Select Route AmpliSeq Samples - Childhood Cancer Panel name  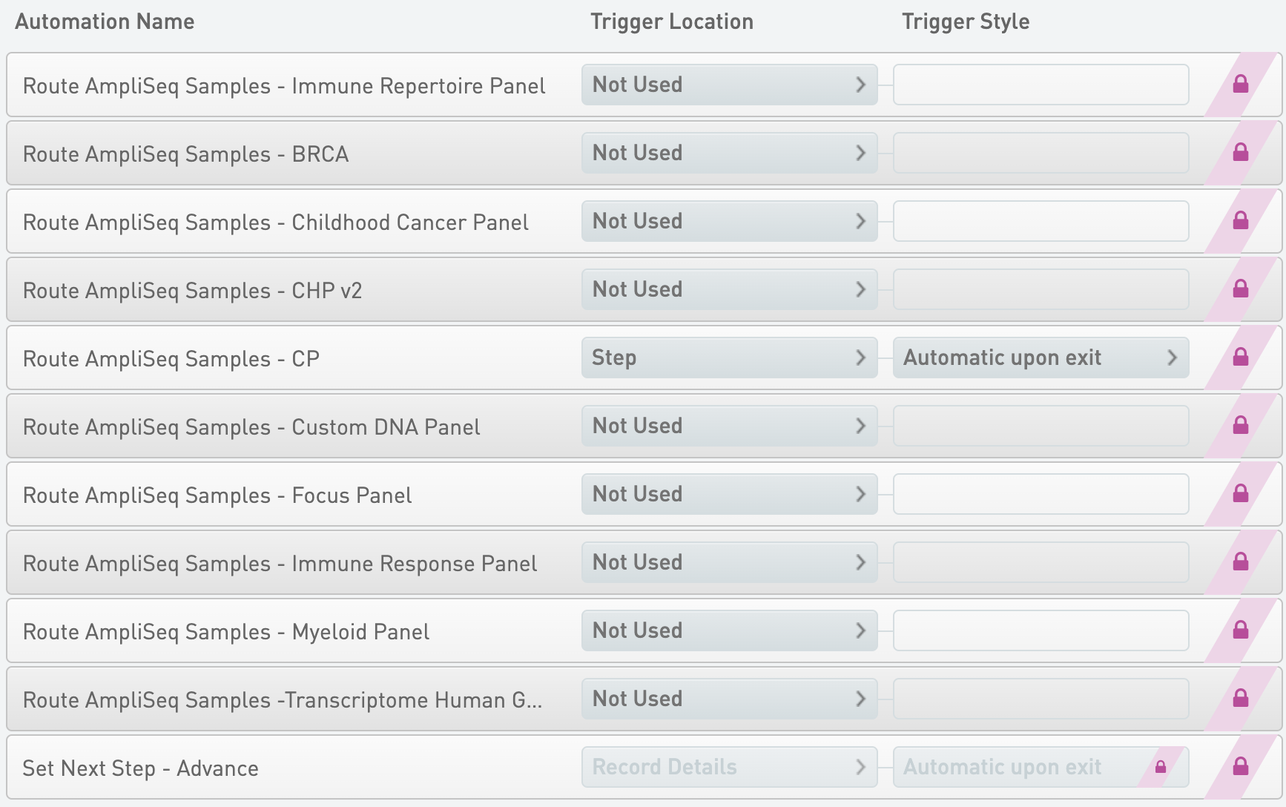click(x=275, y=223)
